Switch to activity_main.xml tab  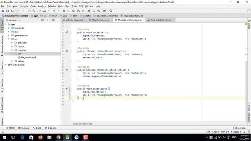pyautogui.click(x=74, y=20)
